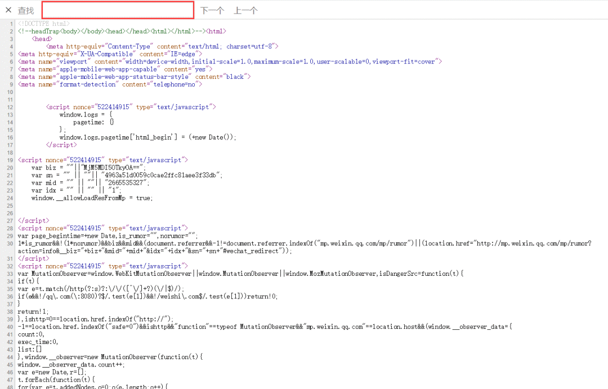
Task: Select the weishi.com test return line
Action: point(147,296)
